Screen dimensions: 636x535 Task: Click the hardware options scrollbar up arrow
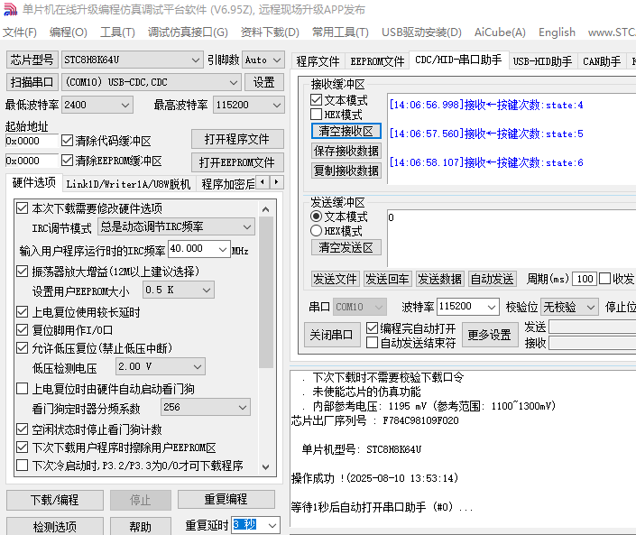pyautogui.click(x=265, y=209)
